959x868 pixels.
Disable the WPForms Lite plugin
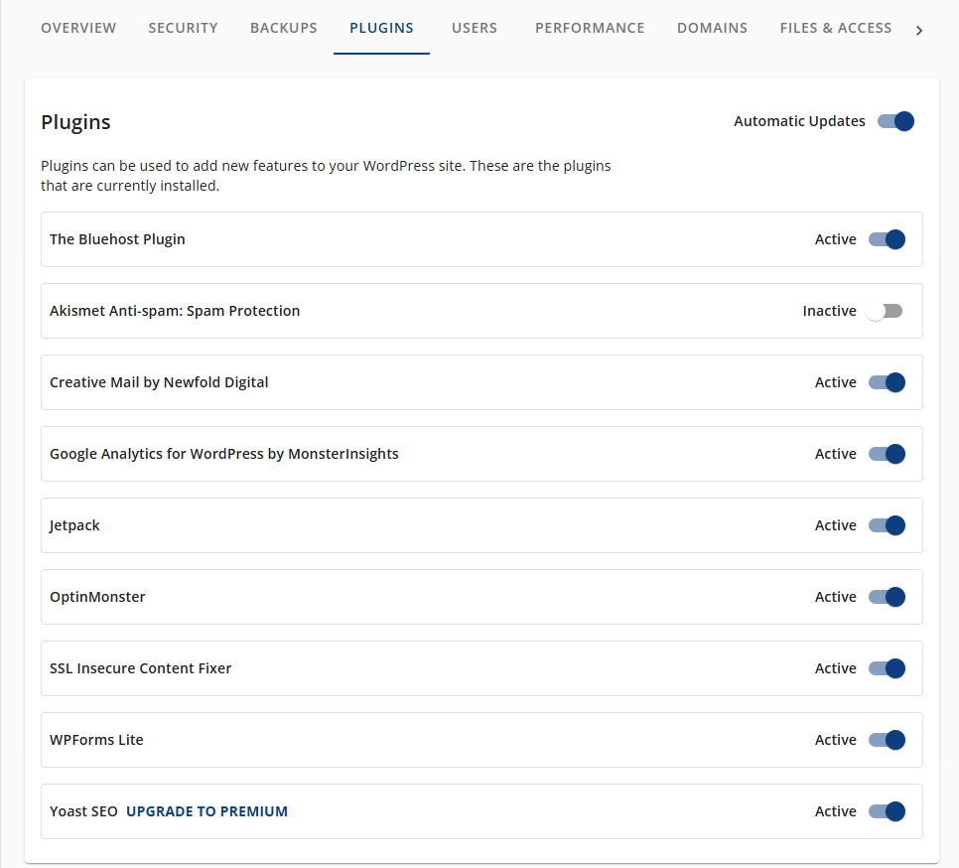pyautogui.click(x=887, y=740)
